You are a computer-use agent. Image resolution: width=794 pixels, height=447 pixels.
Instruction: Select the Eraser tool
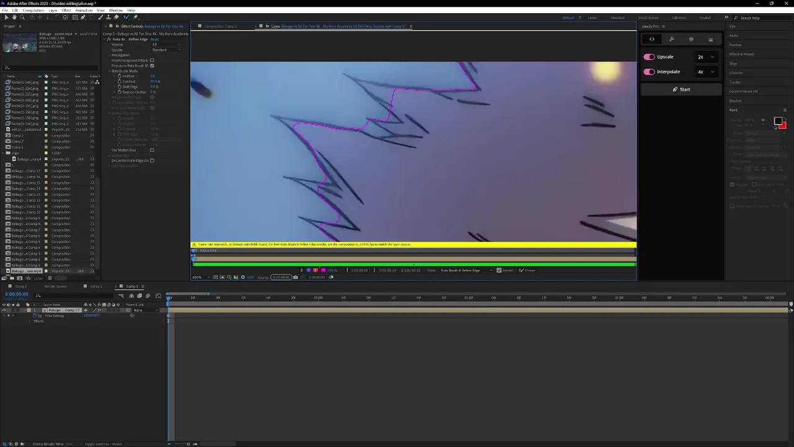pyautogui.click(x=116, y=17)
